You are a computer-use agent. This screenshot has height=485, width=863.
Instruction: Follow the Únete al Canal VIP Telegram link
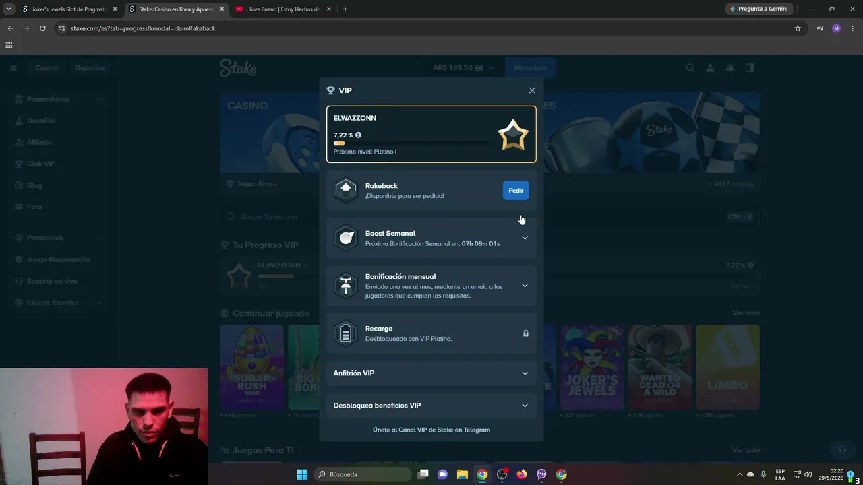click(x=431, y=430)
